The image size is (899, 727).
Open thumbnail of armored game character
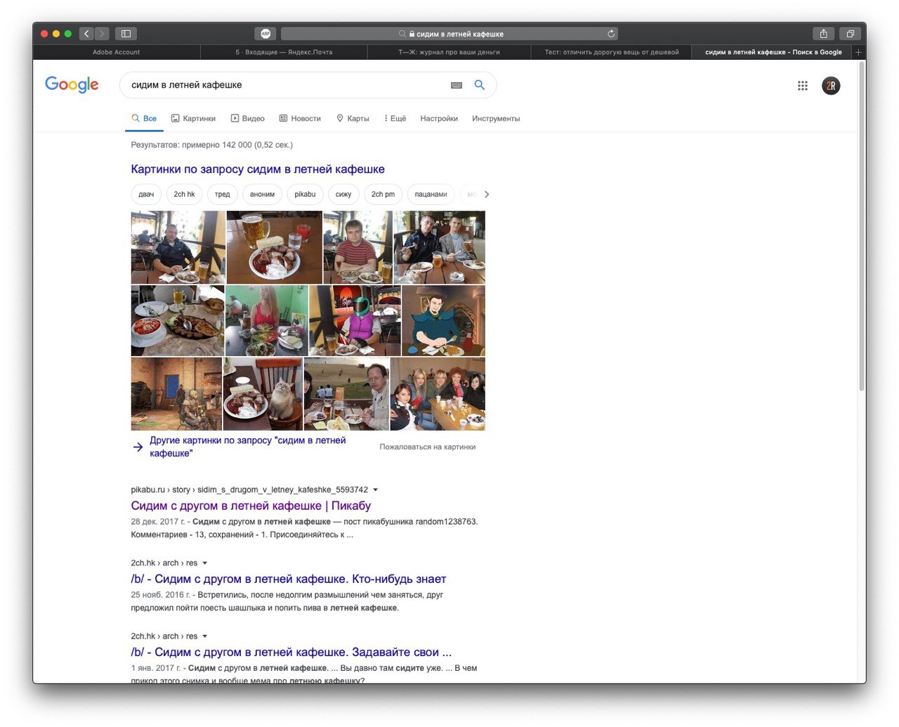point(176,394)
